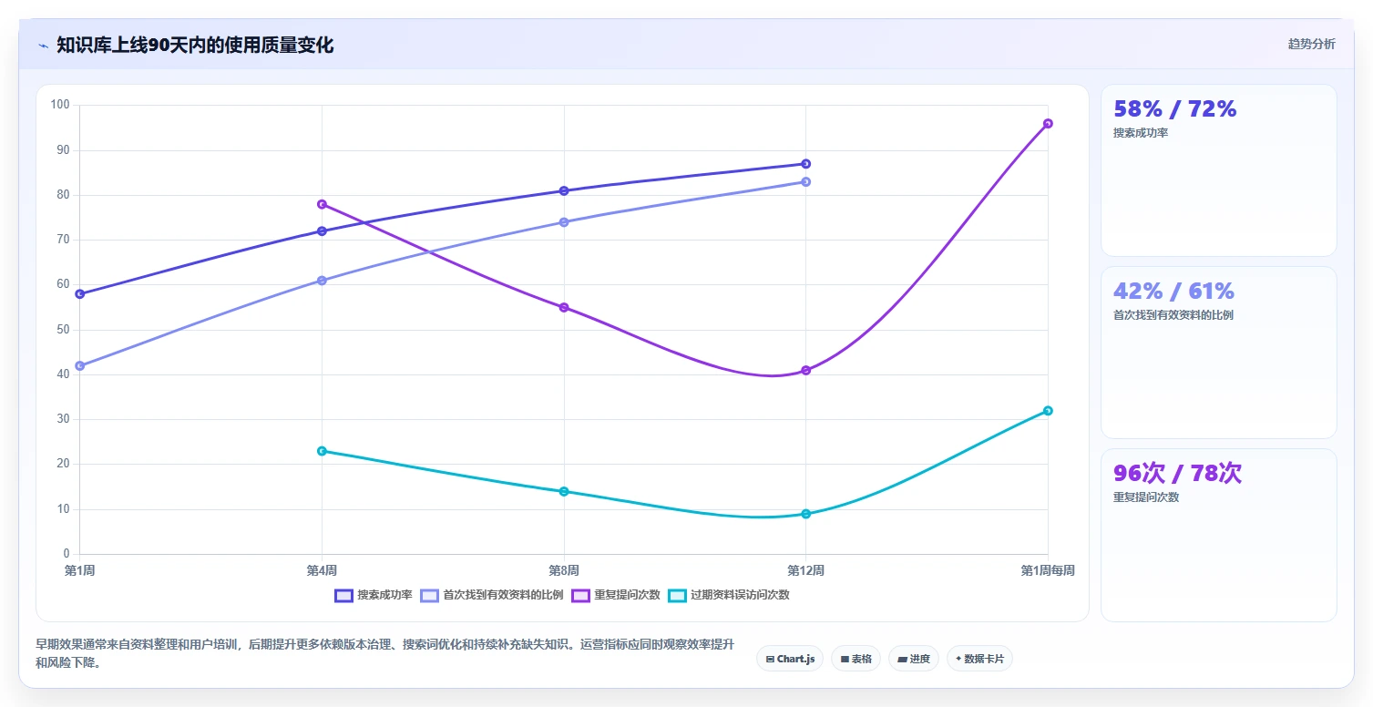1373x707 pixels.
Task: Select 搜索成功率 data point at 第8周
Action: click(564, 190)
